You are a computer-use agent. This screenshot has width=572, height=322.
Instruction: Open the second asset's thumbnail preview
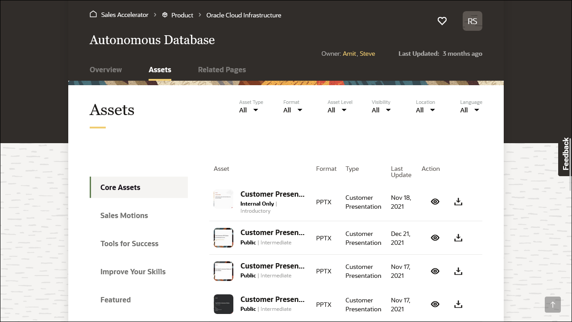[x=223, y=237]
